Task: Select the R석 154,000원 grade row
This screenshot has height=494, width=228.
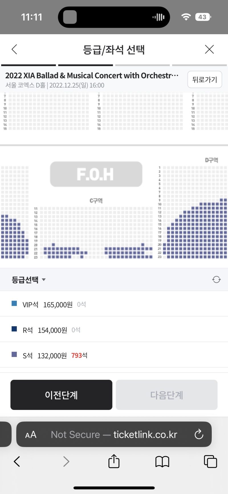Action: tap(114, 330)
